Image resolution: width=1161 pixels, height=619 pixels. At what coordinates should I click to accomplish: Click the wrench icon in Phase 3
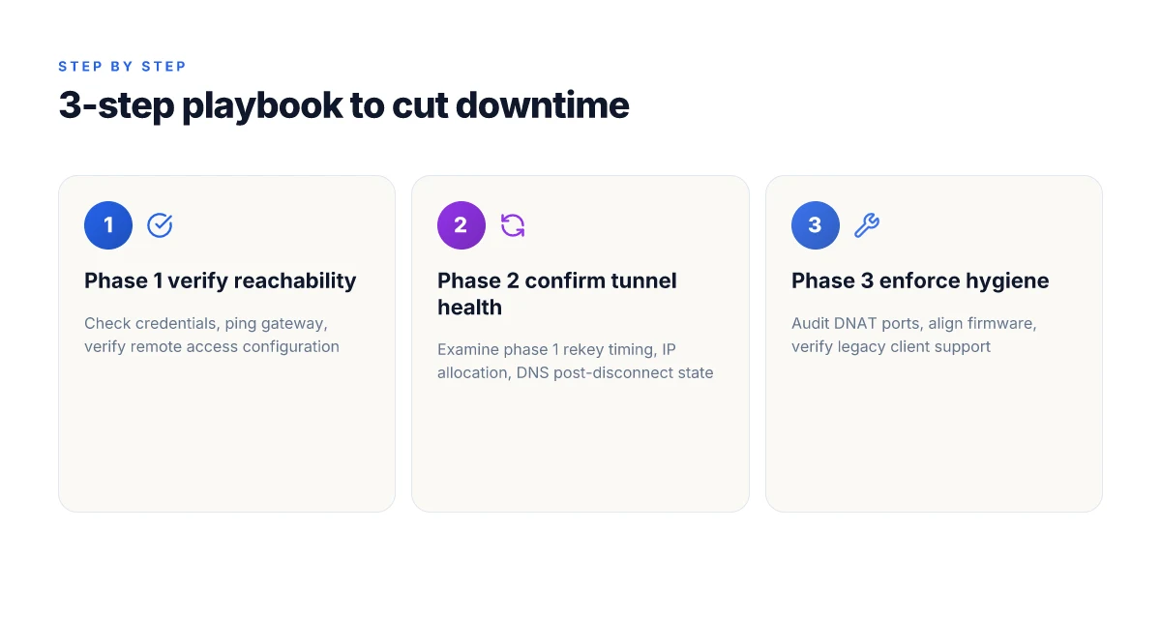[x=867, y=225]
